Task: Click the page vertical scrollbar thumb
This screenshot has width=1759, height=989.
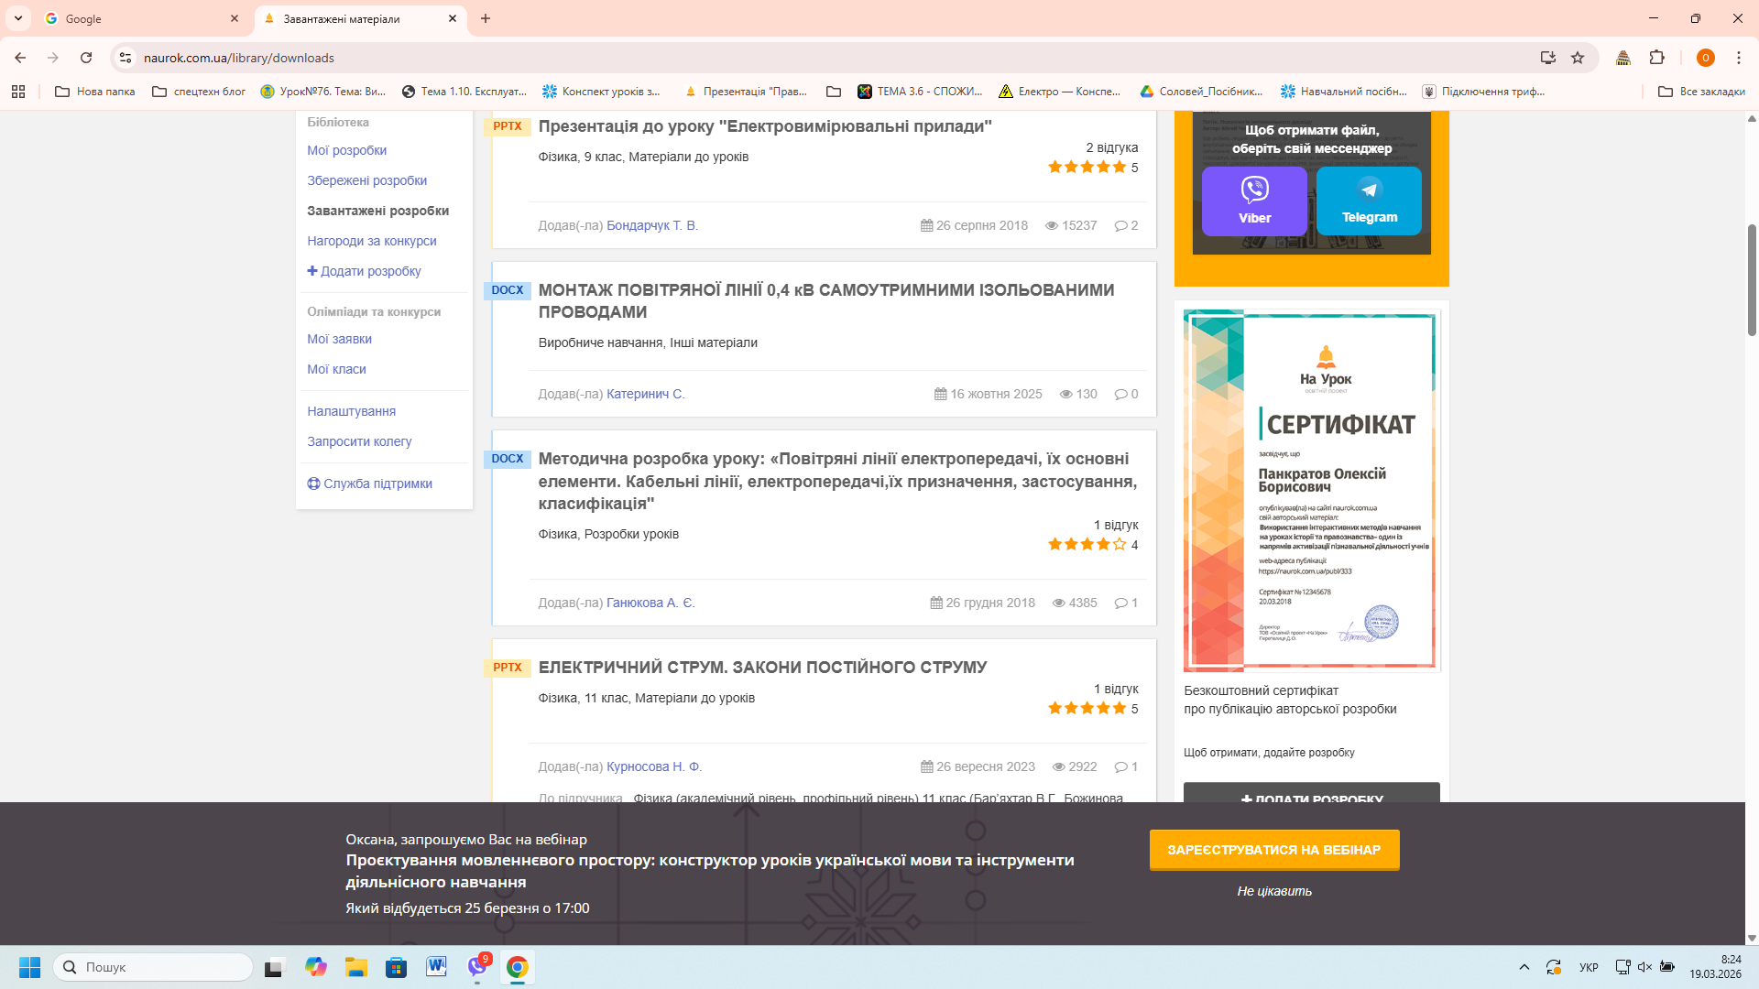Action: [1752, 279]
